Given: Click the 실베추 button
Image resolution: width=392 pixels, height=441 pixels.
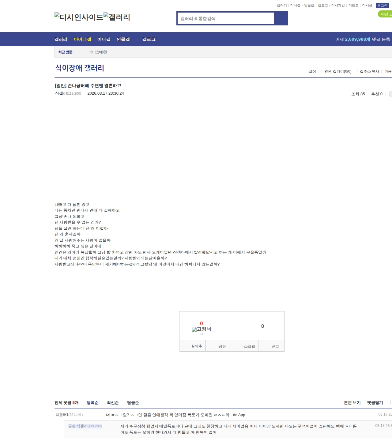Looking at the screenshot, I should pos(192,346).
